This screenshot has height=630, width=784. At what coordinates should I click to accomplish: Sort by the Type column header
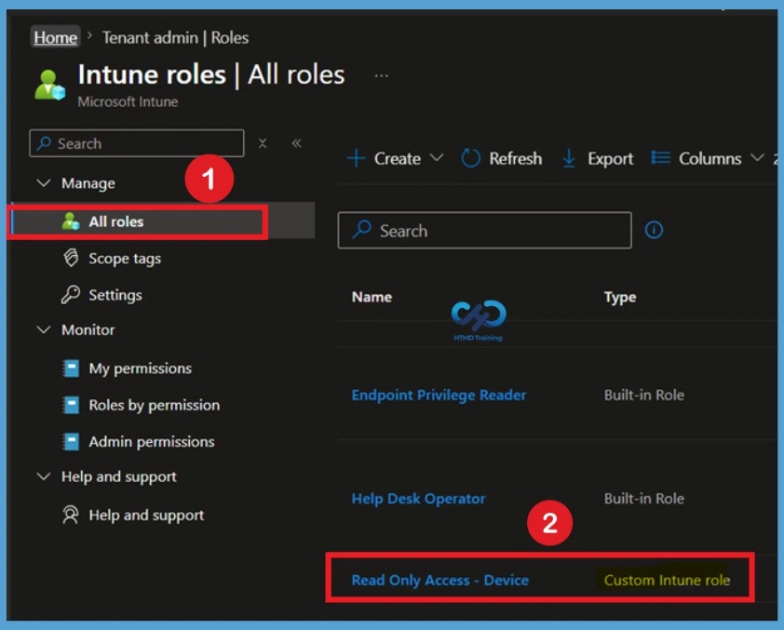[x=620, y=297]
